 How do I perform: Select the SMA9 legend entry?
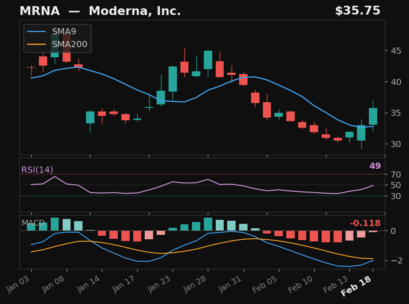pyautogui.click(x=52, y=32)
